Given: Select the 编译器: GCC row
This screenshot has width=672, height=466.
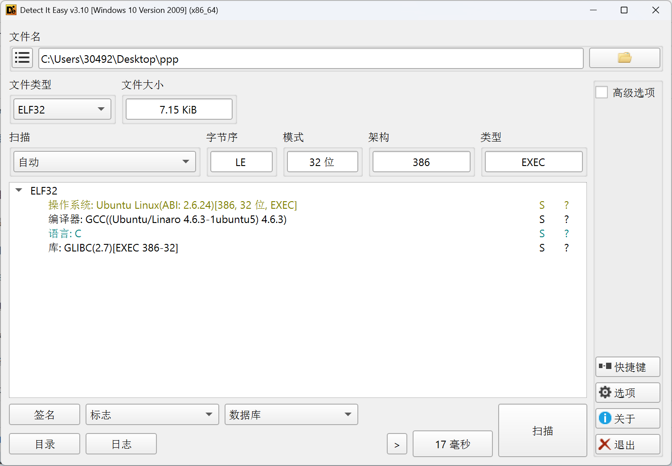Looking at the screenshot, I should (x=298, y=219).
